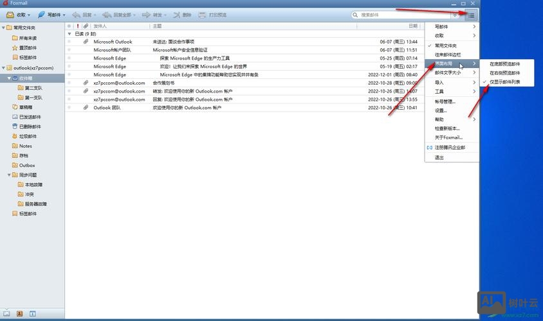The height and width of the screenshot is (321, 543).
Task: Open the calendar icon in bottom-left bar
Action: (32, 313)
